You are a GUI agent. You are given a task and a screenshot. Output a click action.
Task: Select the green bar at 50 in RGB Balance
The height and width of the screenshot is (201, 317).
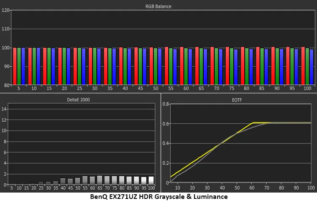(x=156, y=66)
